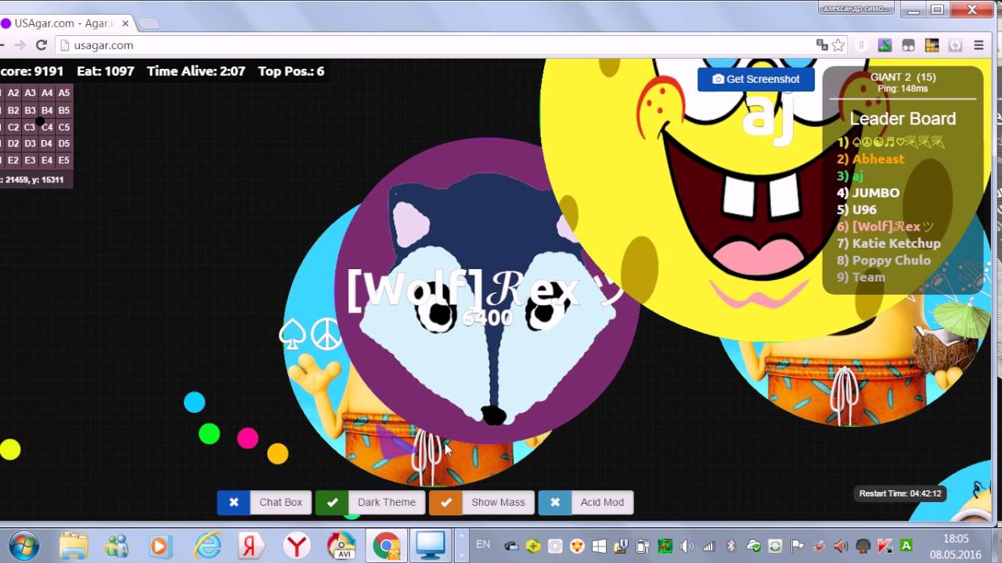Viewport: 1002px width, 563px height.
Task: Click Abheast in the leaderboard
Action: pos(878,159)
